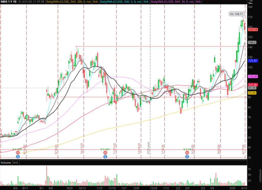This screenshot has height=190, width=262.
Task: Select the NBIS 1 Y 1D chart label
Action: 8,2
